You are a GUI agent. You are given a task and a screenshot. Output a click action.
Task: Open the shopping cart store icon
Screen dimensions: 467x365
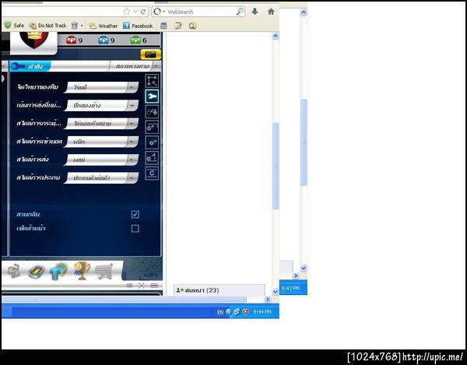pyautogui.click(x=104, y=271)
